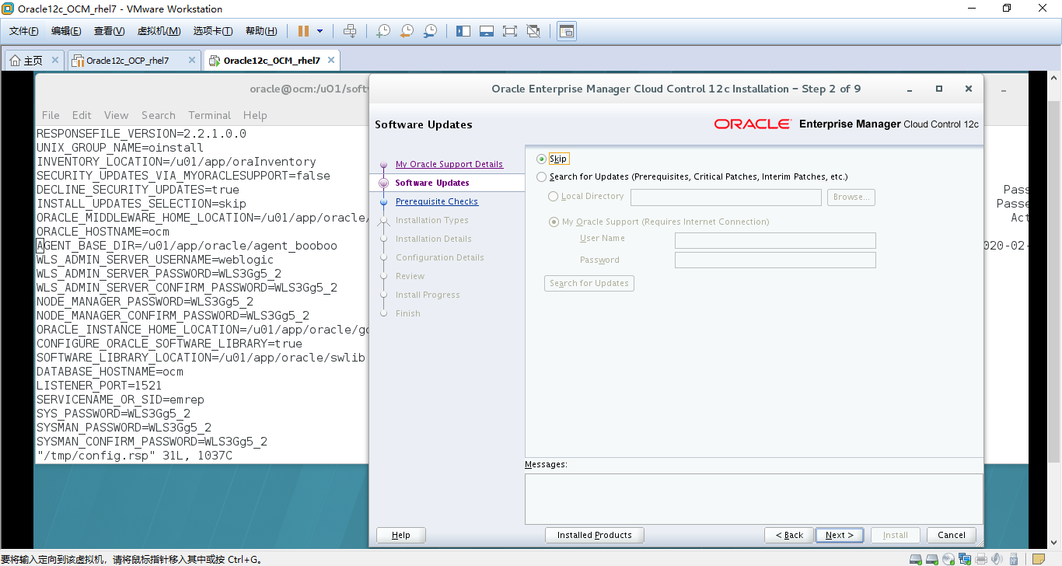Open the 查看(V) menu
The image size is (1062, 566).
coord(109,31)
